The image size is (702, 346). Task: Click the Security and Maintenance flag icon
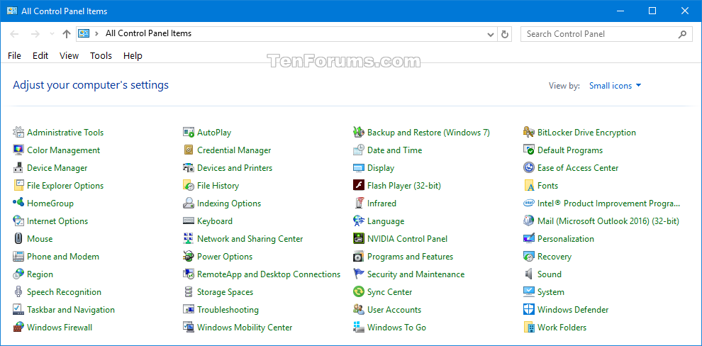coord(359,274)
